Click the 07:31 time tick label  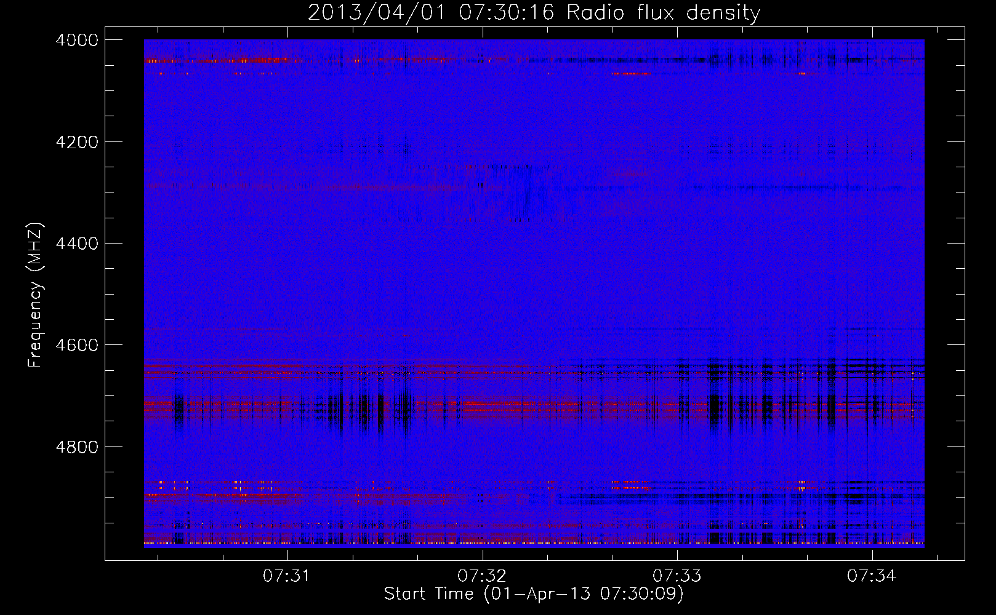tap(286, 576)
